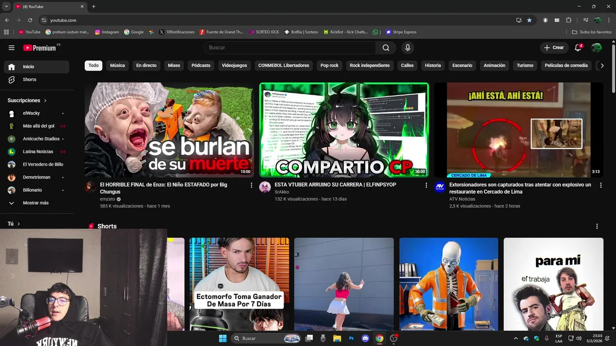Expand Mostrar más subscriptions

[36, 203]
